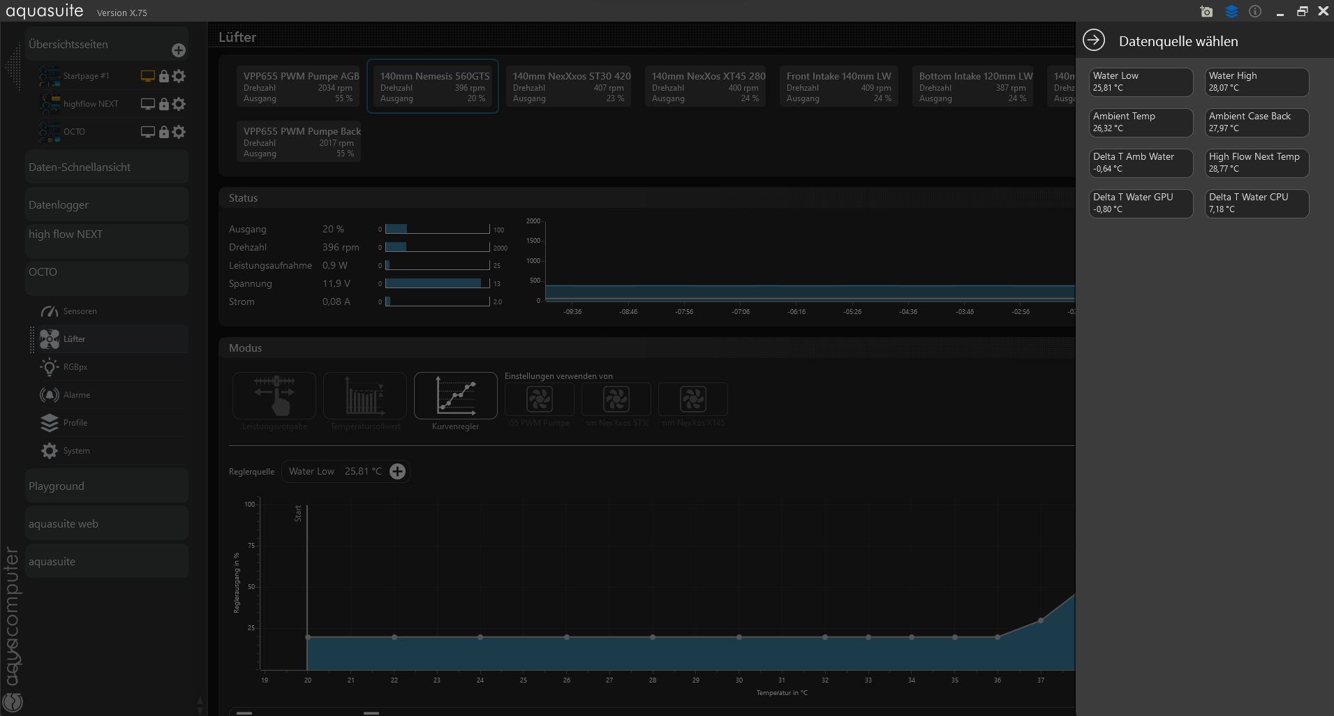Click curve point at 37 °C
1334x716 pixels.
coord(1041,620)
